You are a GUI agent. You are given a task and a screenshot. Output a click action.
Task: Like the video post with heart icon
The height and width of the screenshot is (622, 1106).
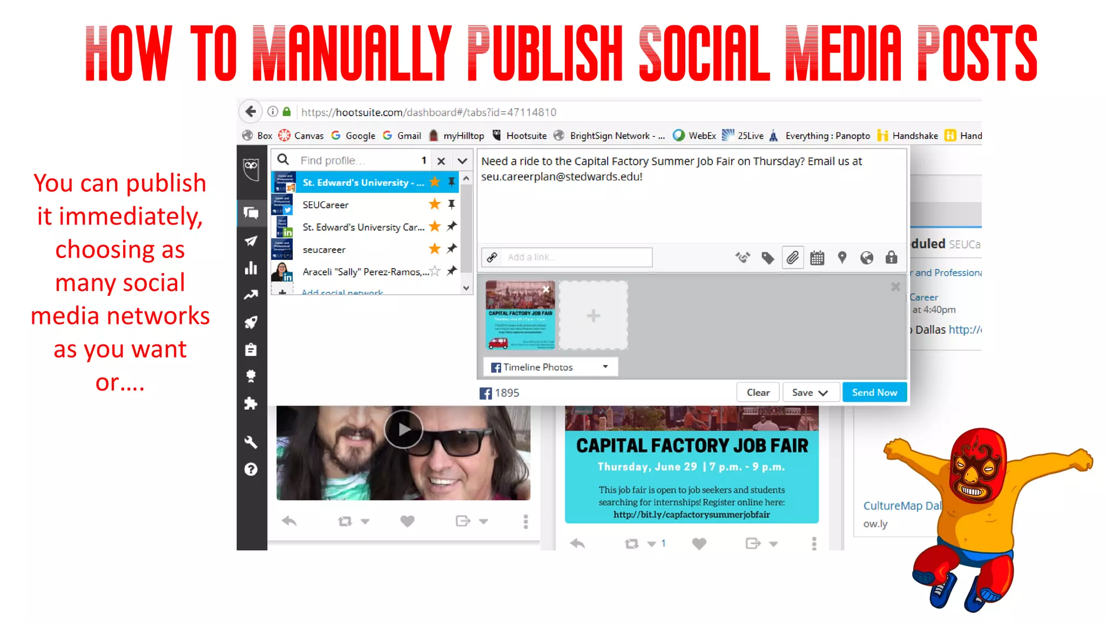point(407,521)
